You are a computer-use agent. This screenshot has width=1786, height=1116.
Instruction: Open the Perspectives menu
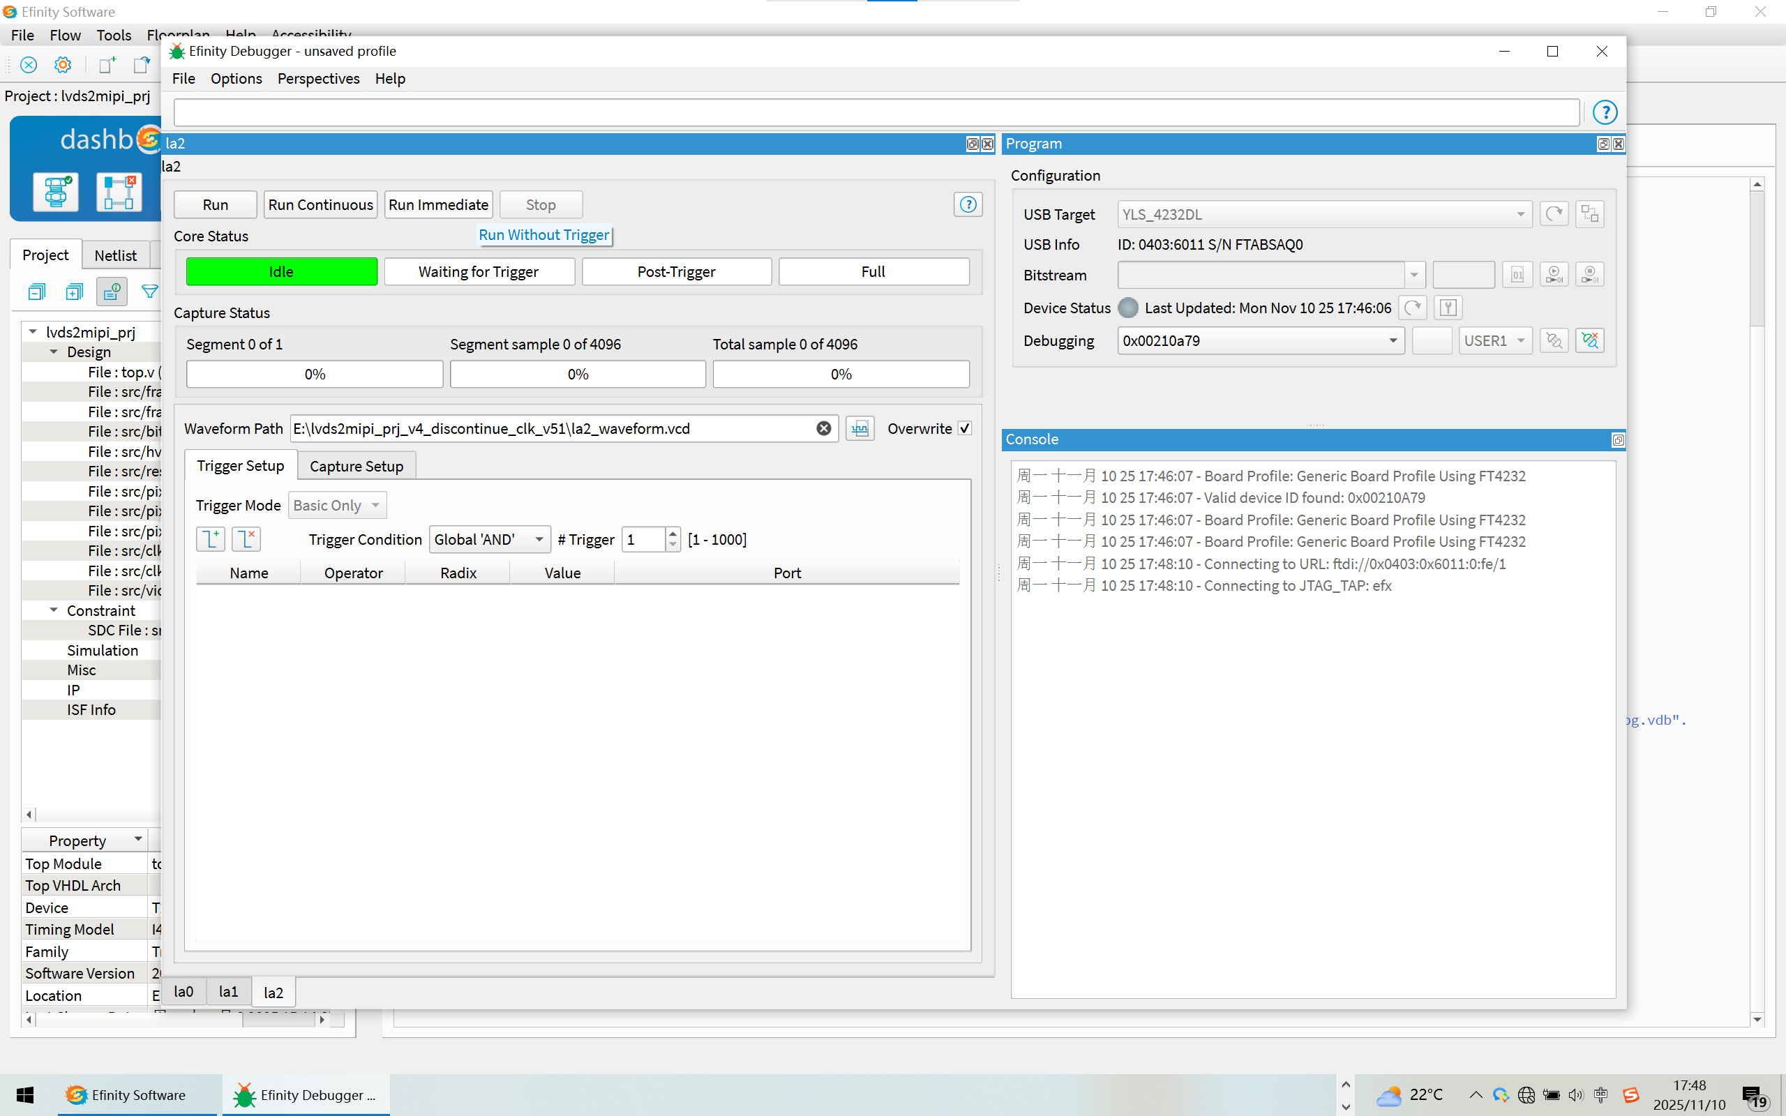(318, 78)
